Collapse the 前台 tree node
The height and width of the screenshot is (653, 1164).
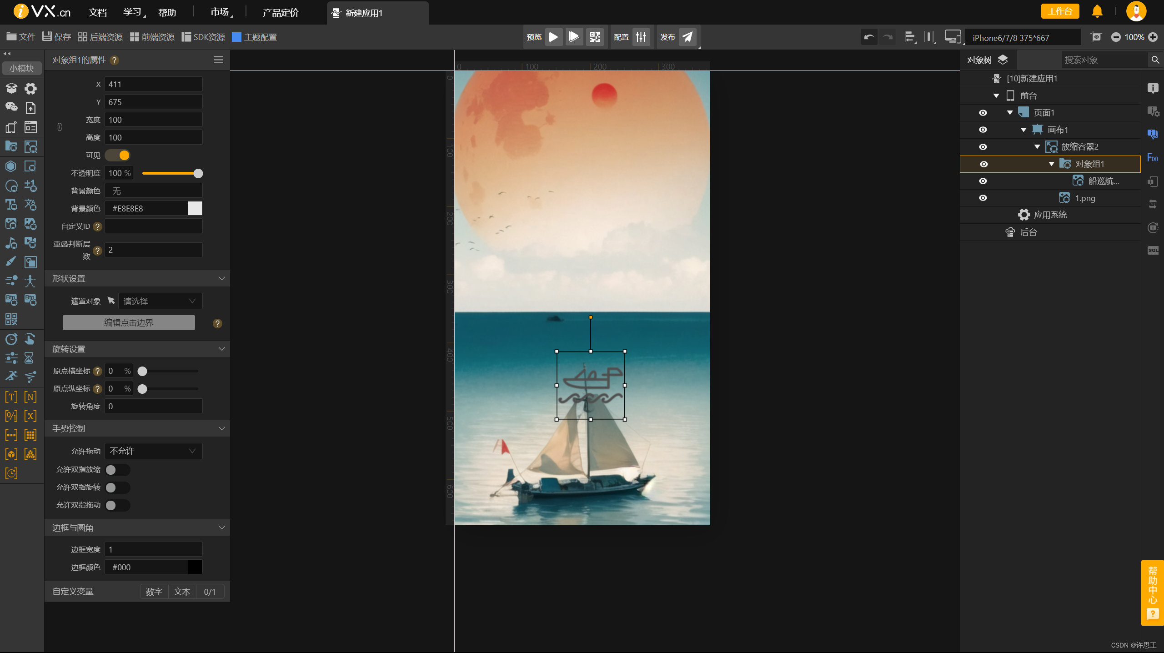point(996,96)
